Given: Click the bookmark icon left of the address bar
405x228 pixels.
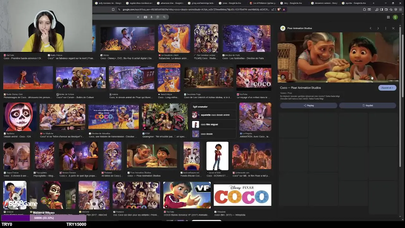Looking at the screenshot, I should [113, 9].
